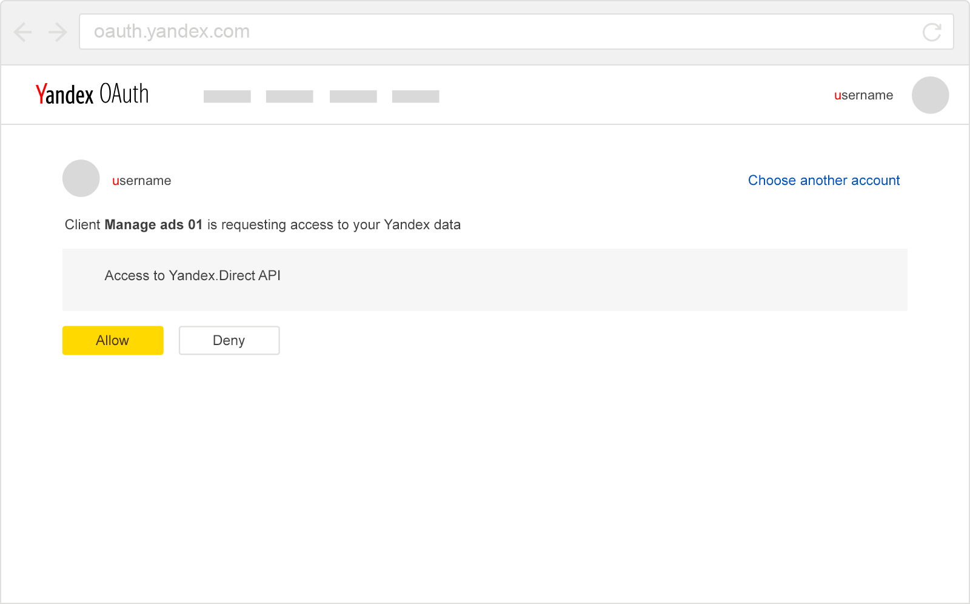Click the Yandex OAuth logo

[x=92, y=95]
